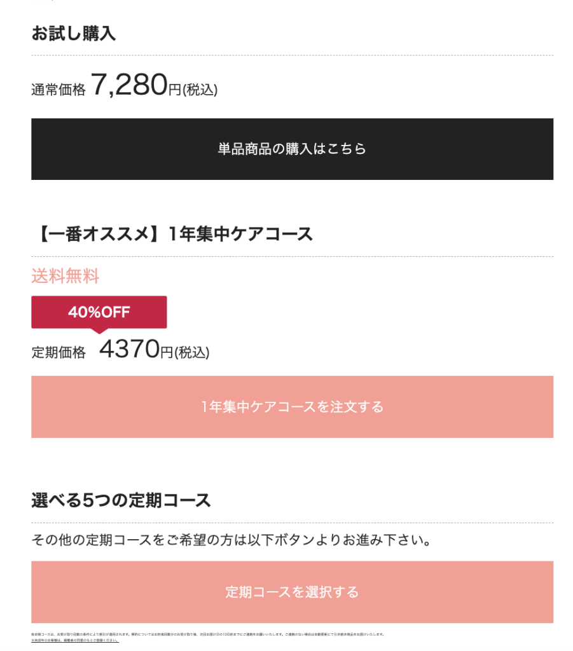573x651 pixels.
Task: Order the 1年集中ケアコース via pink button
Action: point(292,407)
